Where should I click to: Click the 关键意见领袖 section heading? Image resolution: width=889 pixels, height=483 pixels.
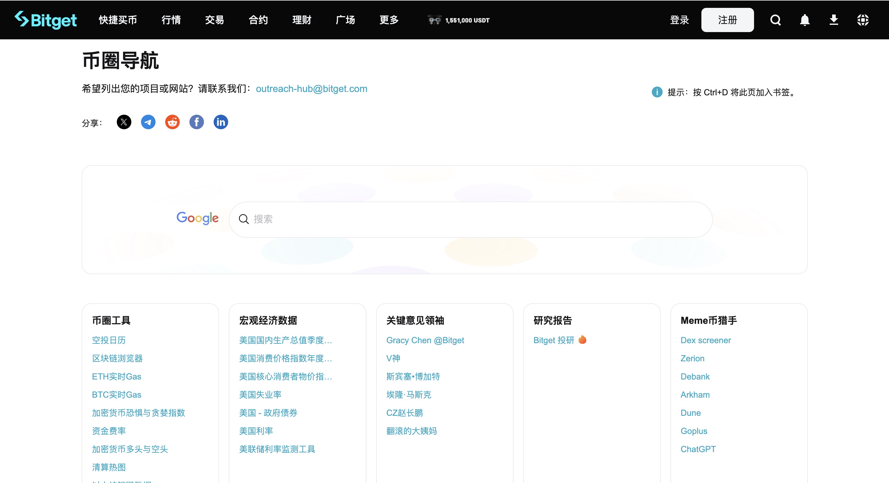tap(415, 320)
